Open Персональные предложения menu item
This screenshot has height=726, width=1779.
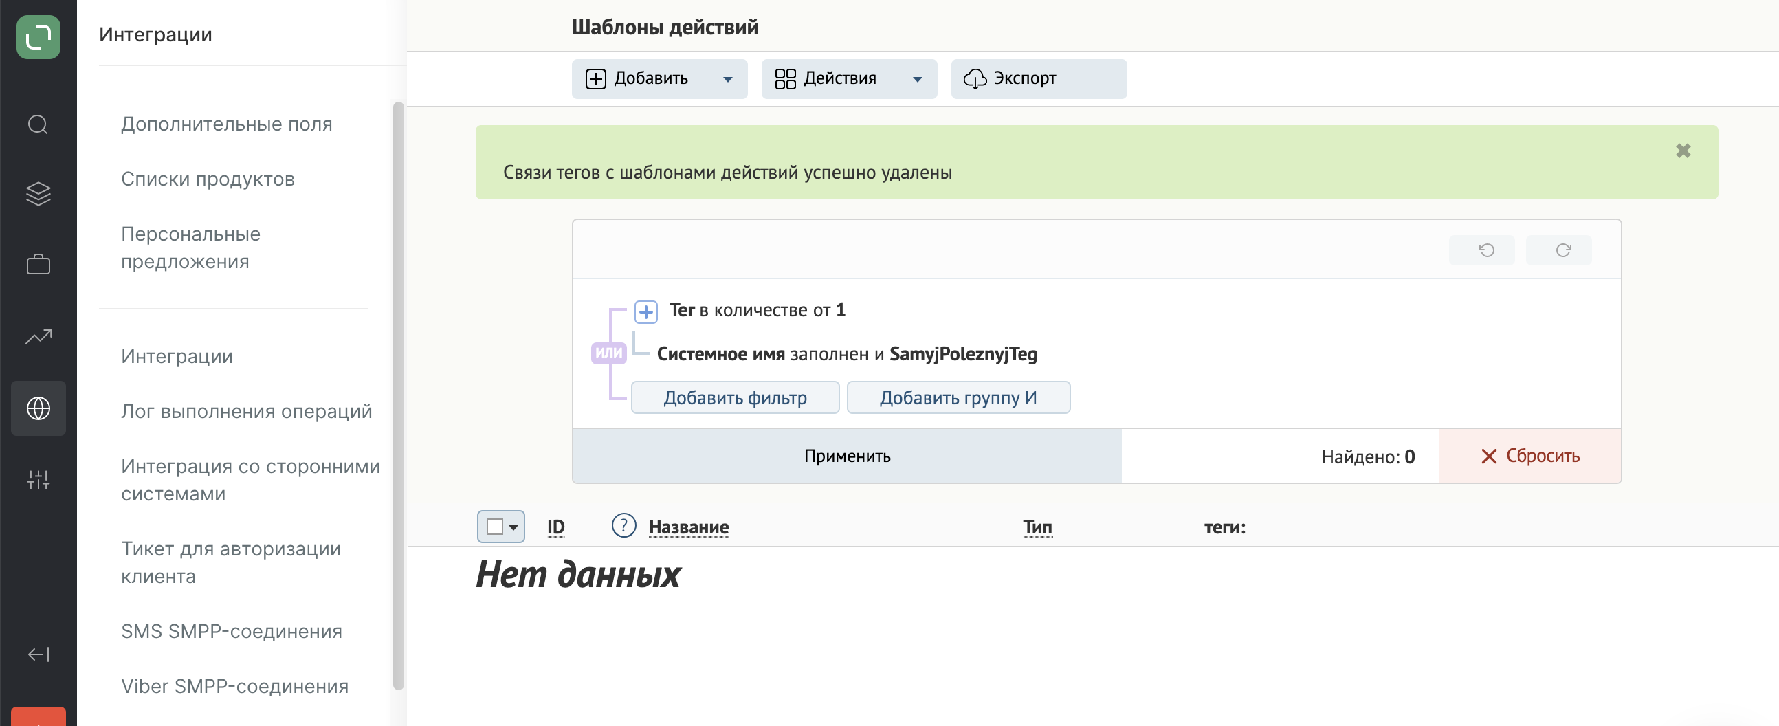(x=190, y=248)
